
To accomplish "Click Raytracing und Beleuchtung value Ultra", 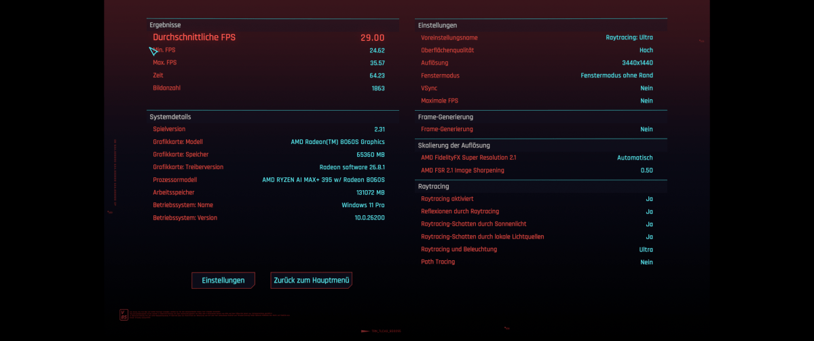I will pyautogui.click(x=646, y=249).
